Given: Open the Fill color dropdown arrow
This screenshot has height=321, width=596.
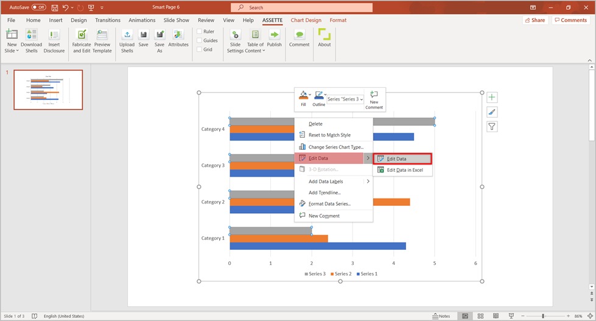Looking at the screenshot, I should click(x=310, y=94).
